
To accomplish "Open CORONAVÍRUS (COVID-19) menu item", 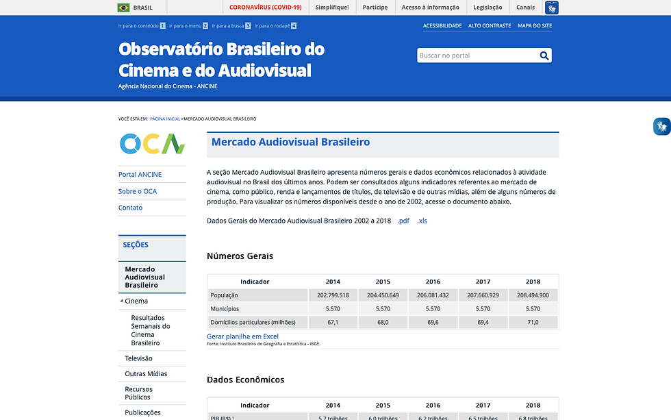I will (x=266, y=8).
